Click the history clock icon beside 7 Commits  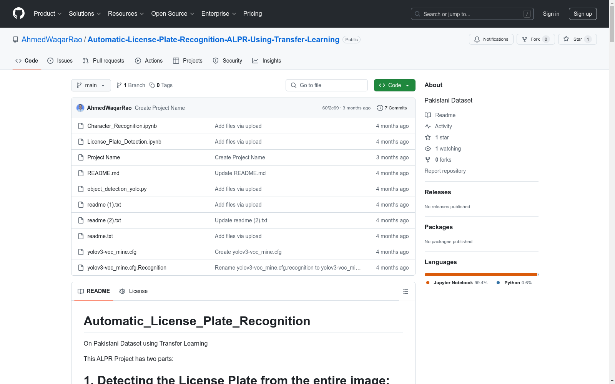pos(380,108)
